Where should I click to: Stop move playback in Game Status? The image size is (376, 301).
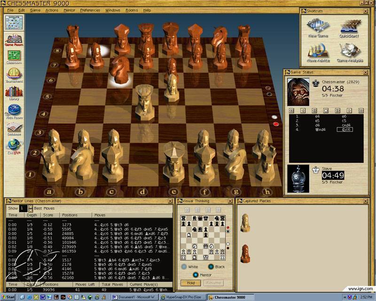(326, 111)
